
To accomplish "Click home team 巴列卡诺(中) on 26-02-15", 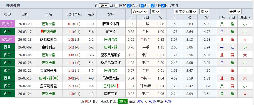I will (49, 78).
